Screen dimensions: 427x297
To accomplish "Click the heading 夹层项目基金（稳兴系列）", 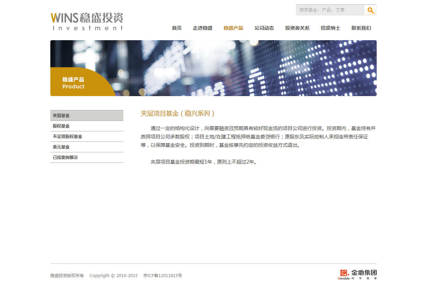I will [x=178, y=114].
